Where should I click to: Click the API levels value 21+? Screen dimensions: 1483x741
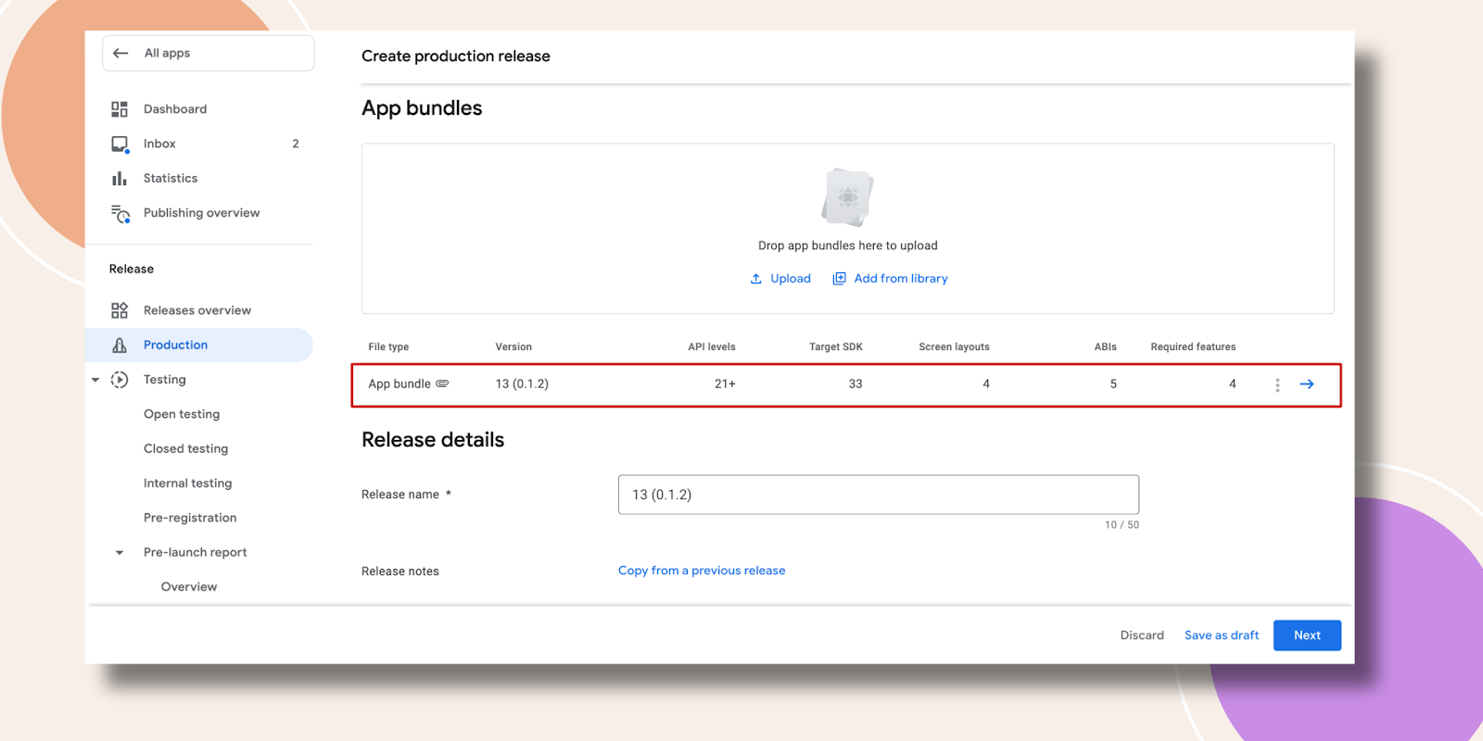(x=725, y=384)
